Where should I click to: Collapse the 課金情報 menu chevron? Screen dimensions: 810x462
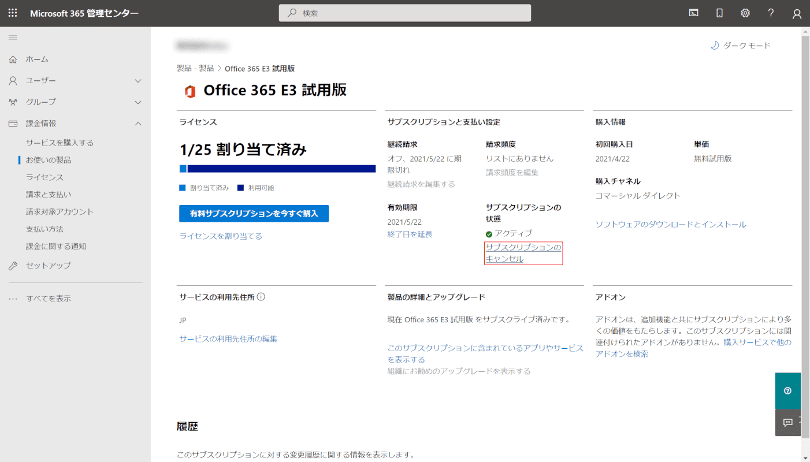pyautogui.click(x=138, y=124)
